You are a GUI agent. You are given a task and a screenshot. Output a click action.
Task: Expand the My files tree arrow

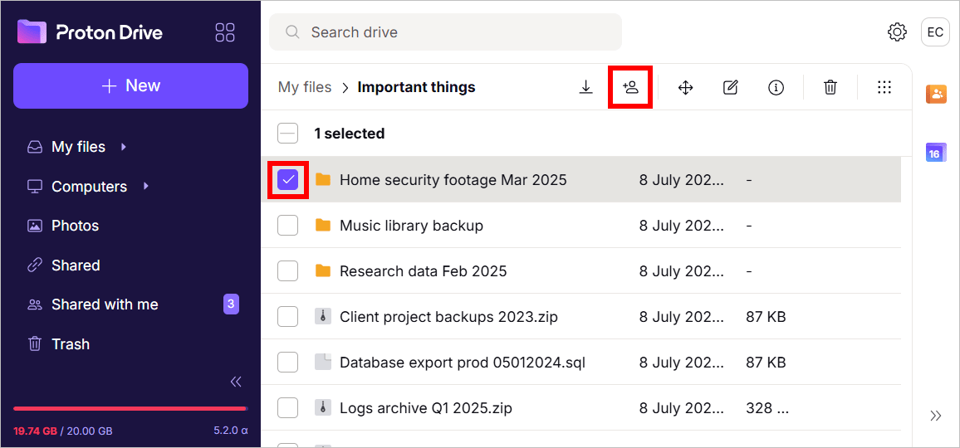(x=124, y=147)
